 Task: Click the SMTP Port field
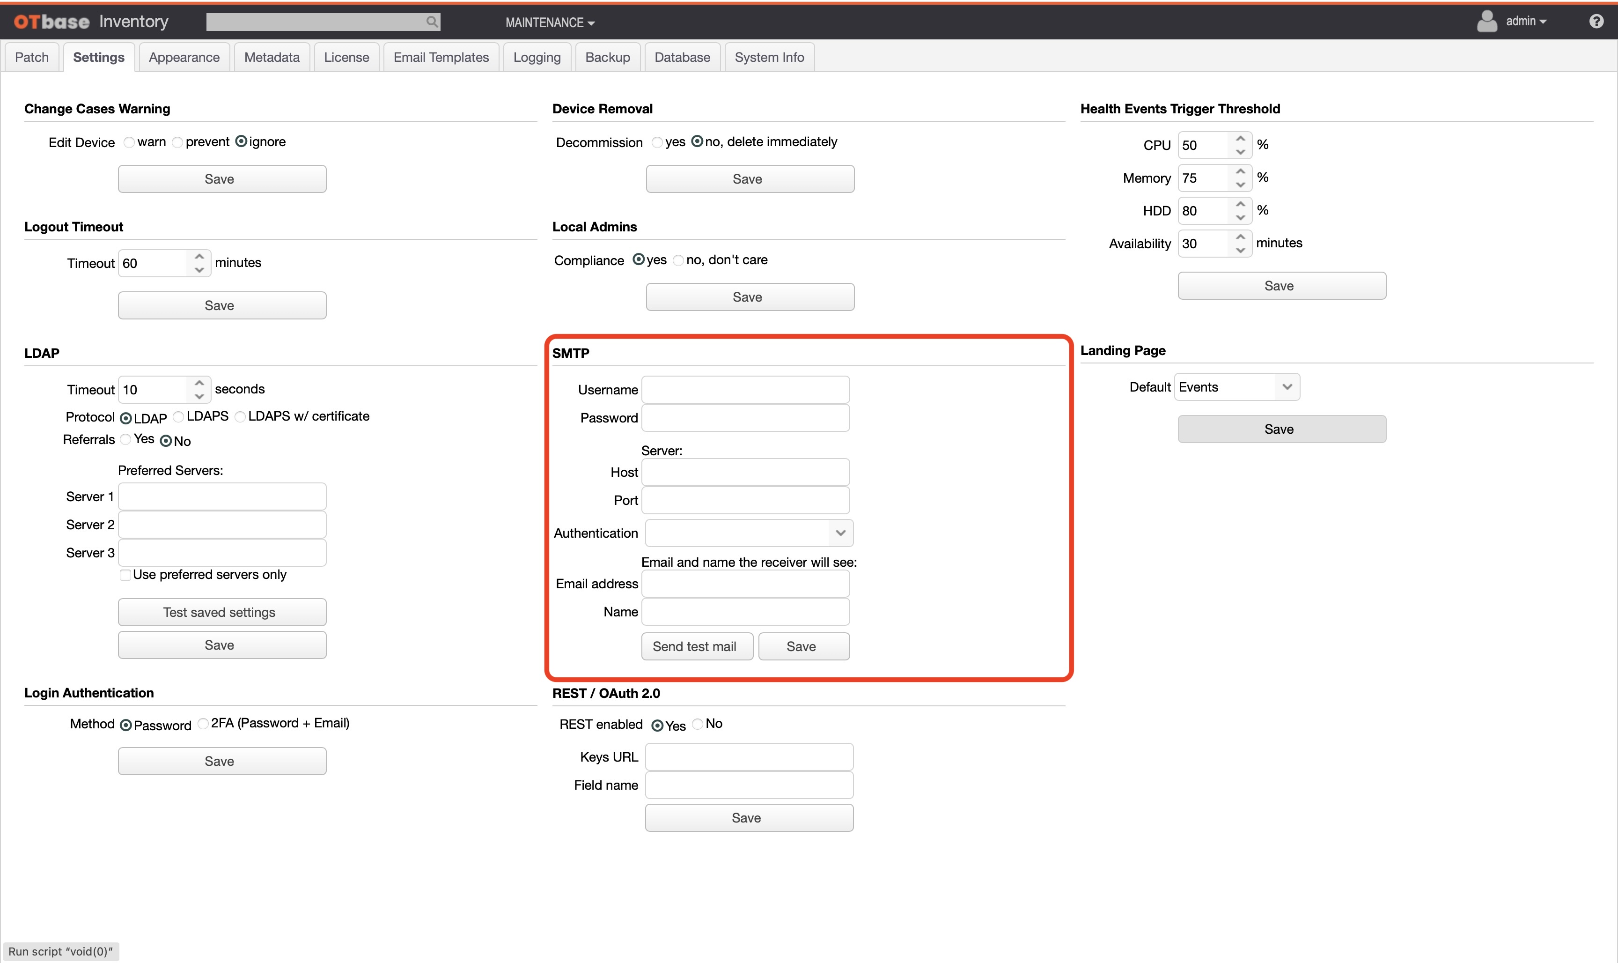click(x=745, y=500)
